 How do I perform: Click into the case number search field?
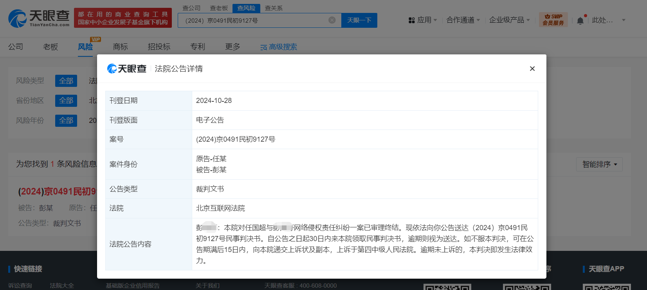(254, 20)
